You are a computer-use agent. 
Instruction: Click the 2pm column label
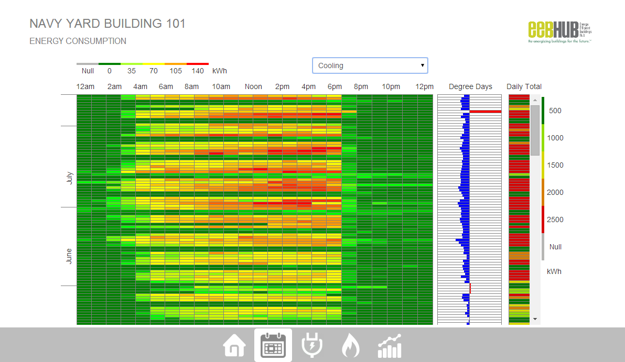[x=282, y=86]
